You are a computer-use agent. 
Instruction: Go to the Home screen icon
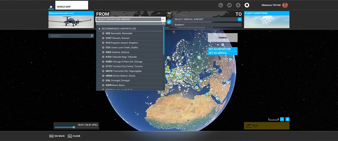pos(51,7)
